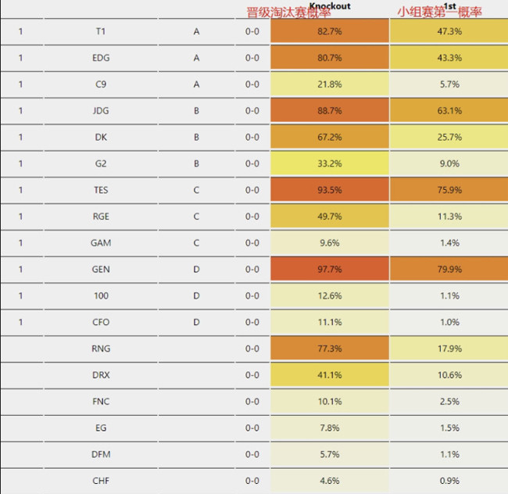Image resolution: width=508 pixels, height=494 pixels.
Task: Click the Knockout column header
Action: pyautogui.click(x=330, y=5)
